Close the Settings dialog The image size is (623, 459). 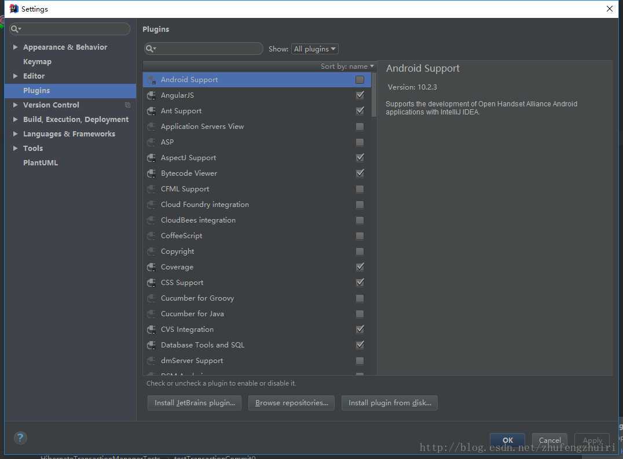[610, 9]
